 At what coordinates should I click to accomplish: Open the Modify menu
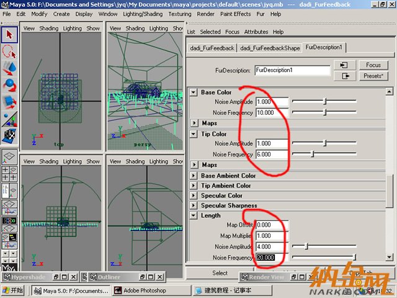coord(39,14)
